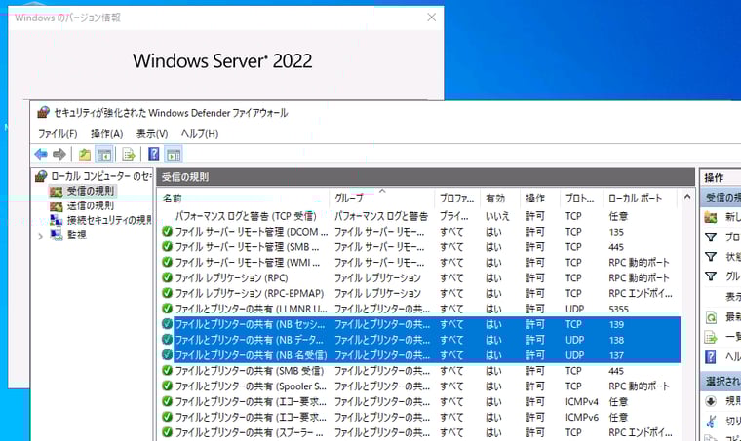Click the 接続セキュリティの規則 icon in the tree

click(57, 220)
